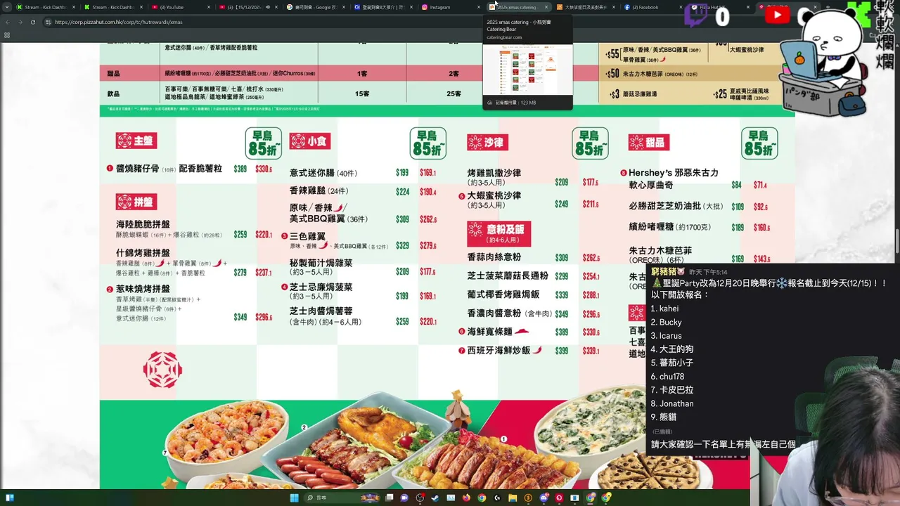
Task: Launch Steam from the taskbar
Action: point(435,498)
